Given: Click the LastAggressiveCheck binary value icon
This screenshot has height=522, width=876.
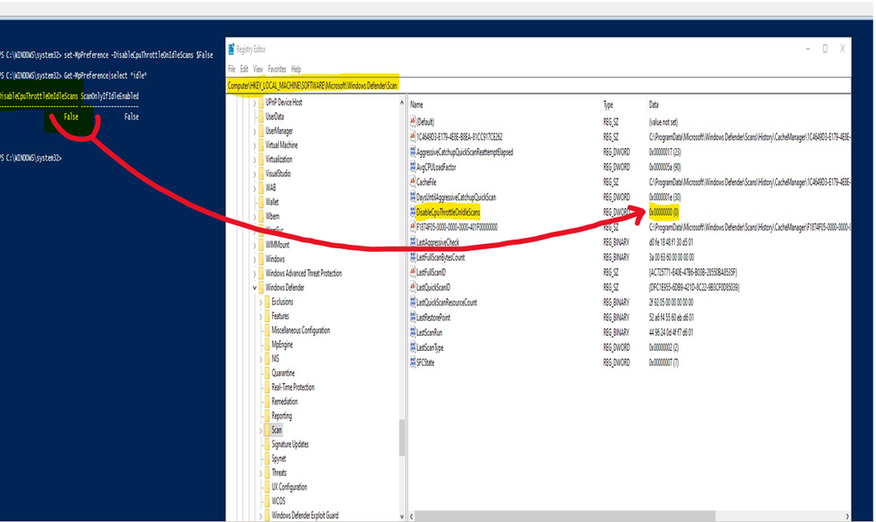Looking at the screenshot, I should pyautogui.click(x=413, y=242).
